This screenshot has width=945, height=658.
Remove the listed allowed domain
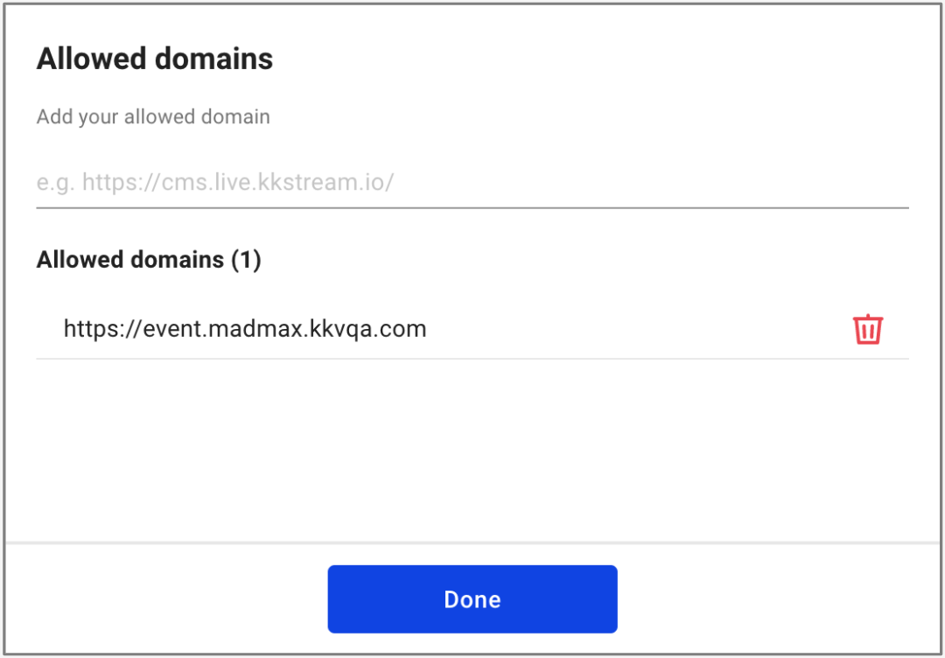[868, 330]
